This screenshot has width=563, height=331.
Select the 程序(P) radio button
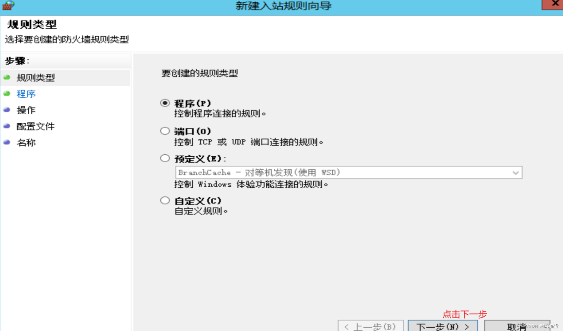click(x=165, y=103)
